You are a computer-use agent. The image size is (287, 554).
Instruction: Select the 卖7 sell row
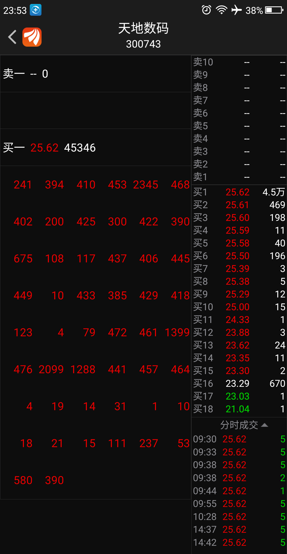tap(239, 100)
